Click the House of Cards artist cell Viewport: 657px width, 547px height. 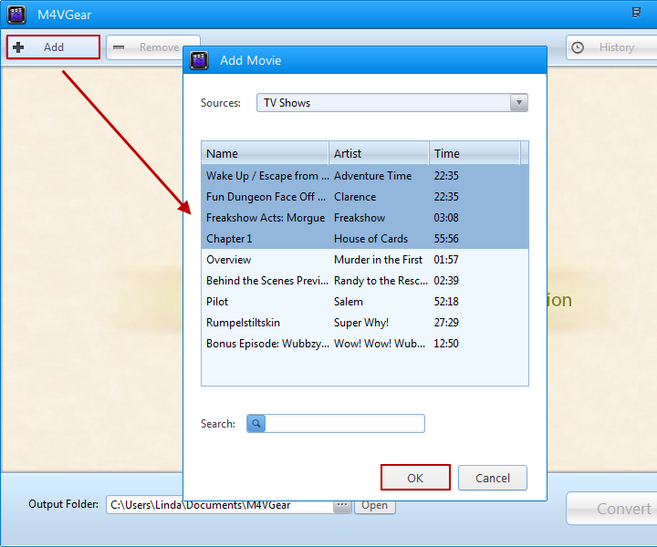point(370,239)
